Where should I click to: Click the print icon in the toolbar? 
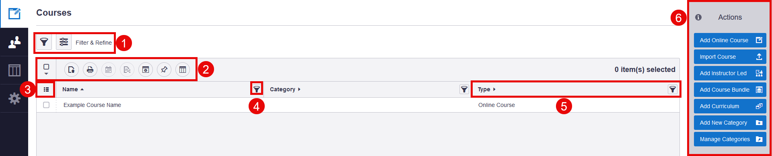(90, 70)
